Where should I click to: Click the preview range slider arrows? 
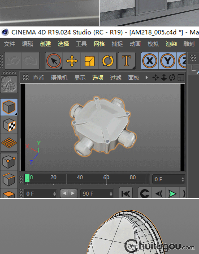[69, 193]
